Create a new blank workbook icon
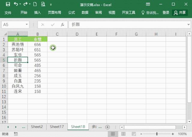Image resolution: width=192 pixels, height=137 pixels. click(35, 4)
